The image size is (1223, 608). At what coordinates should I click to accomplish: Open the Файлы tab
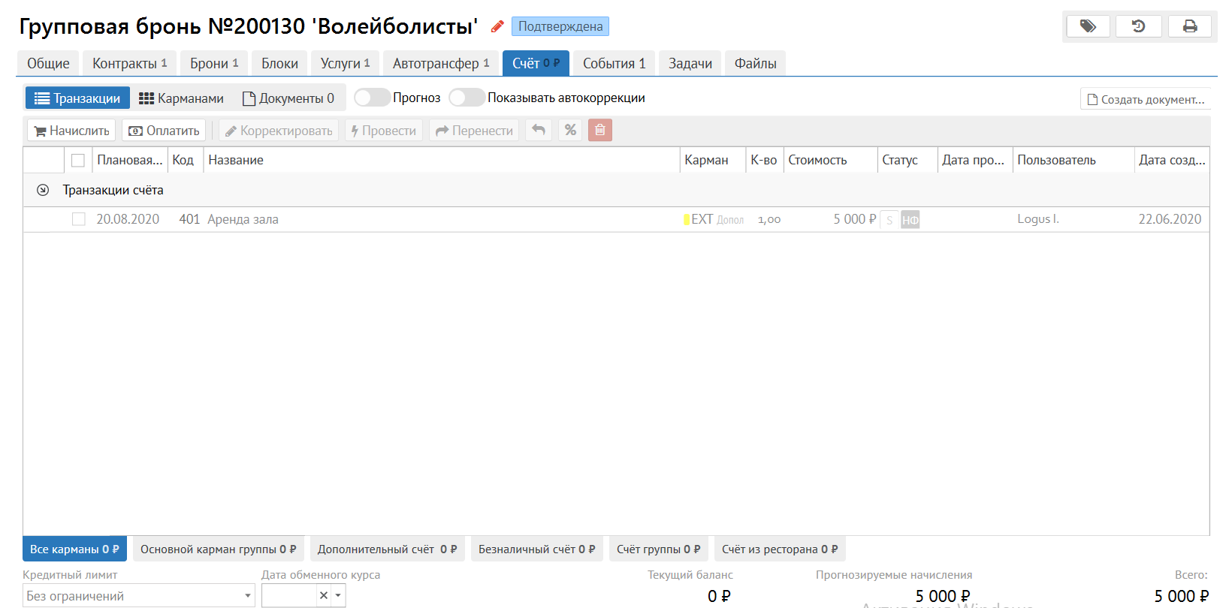pos(756,63)
